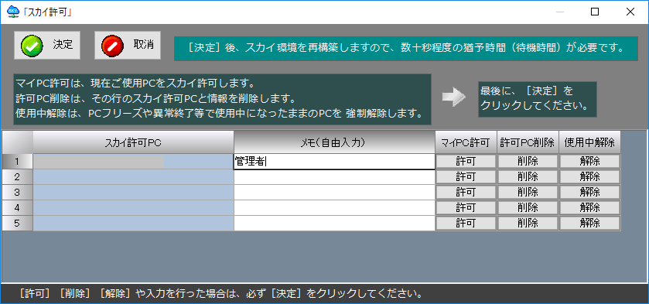Click the teal notice about 数十秒程度の猶予時間
649x304 pixels.
tap(405, 49)
